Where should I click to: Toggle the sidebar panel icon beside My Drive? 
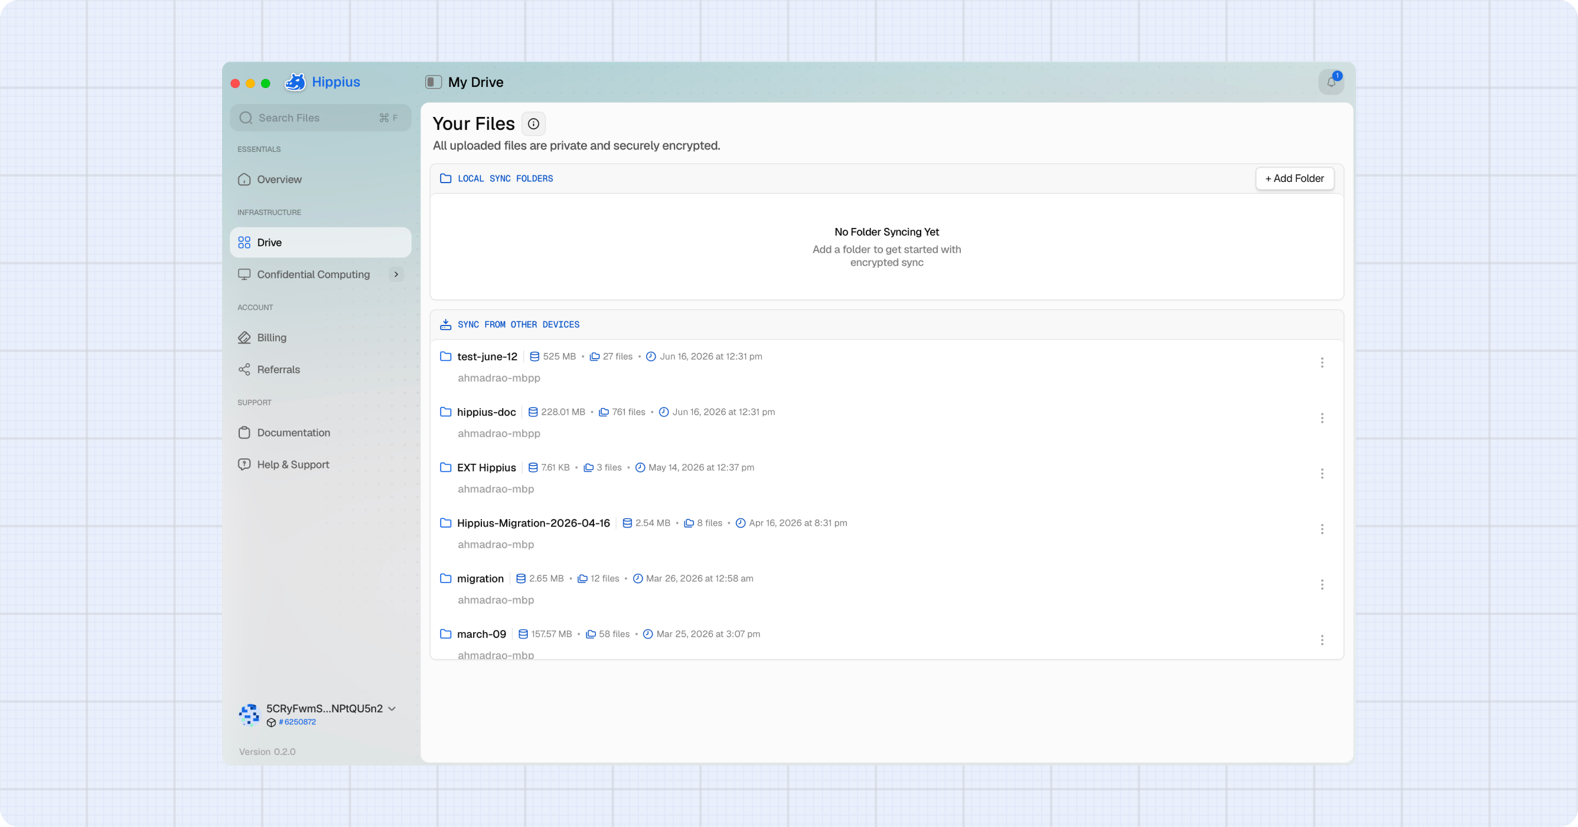[433, 82]
